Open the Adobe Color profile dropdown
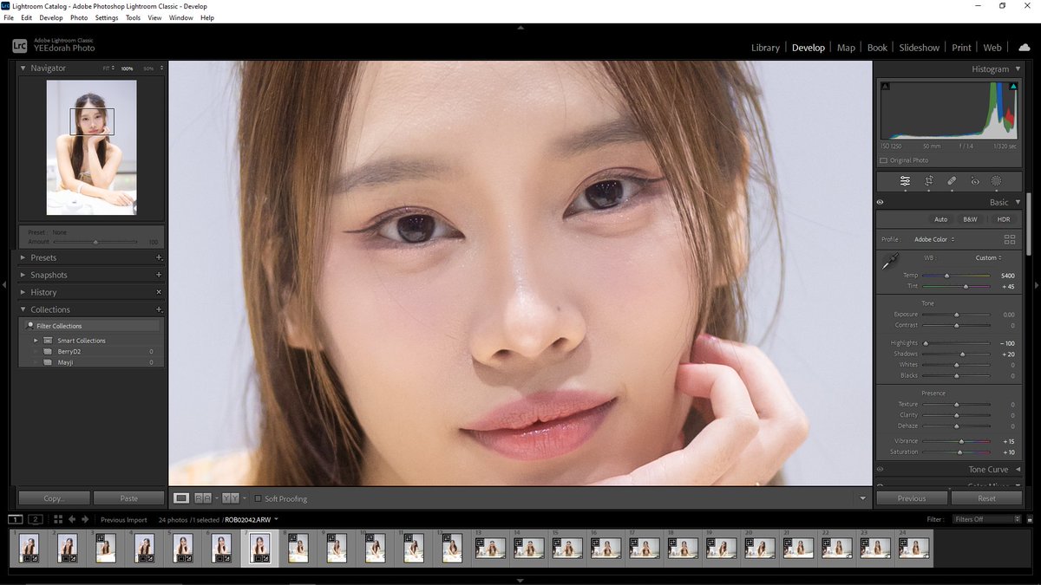The height and width of the screenshot is (585, 1041). (x=934, y=239)
